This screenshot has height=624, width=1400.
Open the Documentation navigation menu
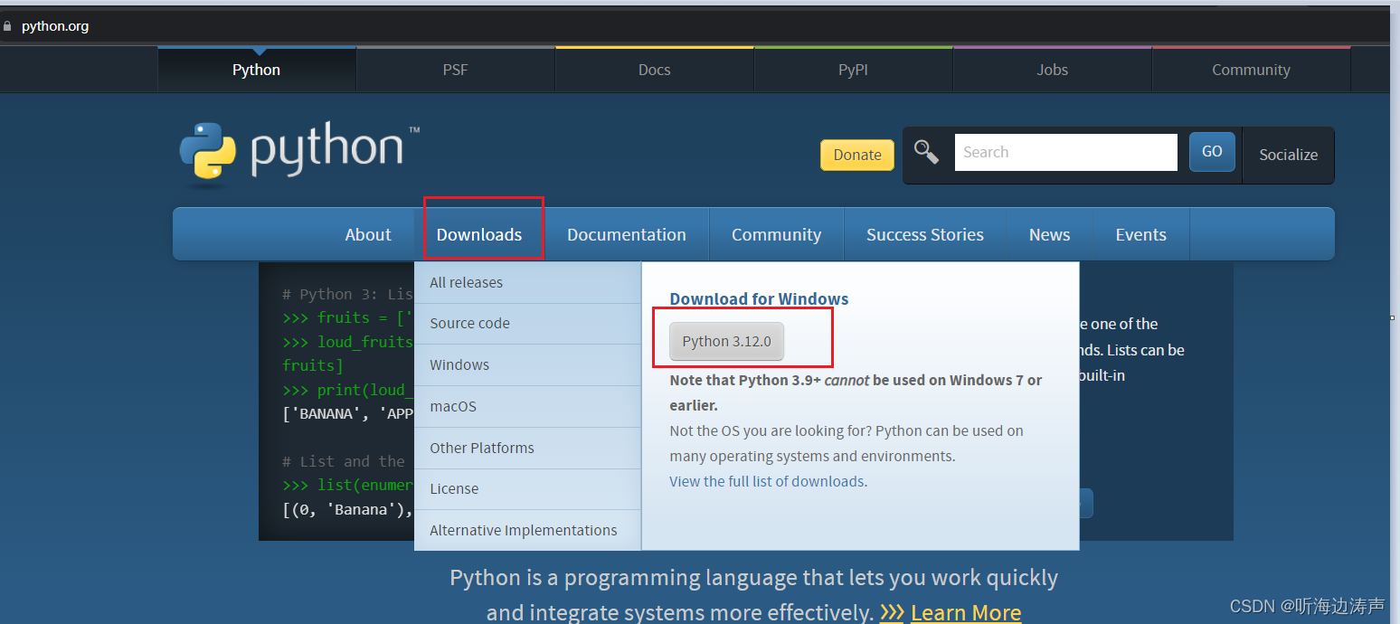[x=627, y=234]
